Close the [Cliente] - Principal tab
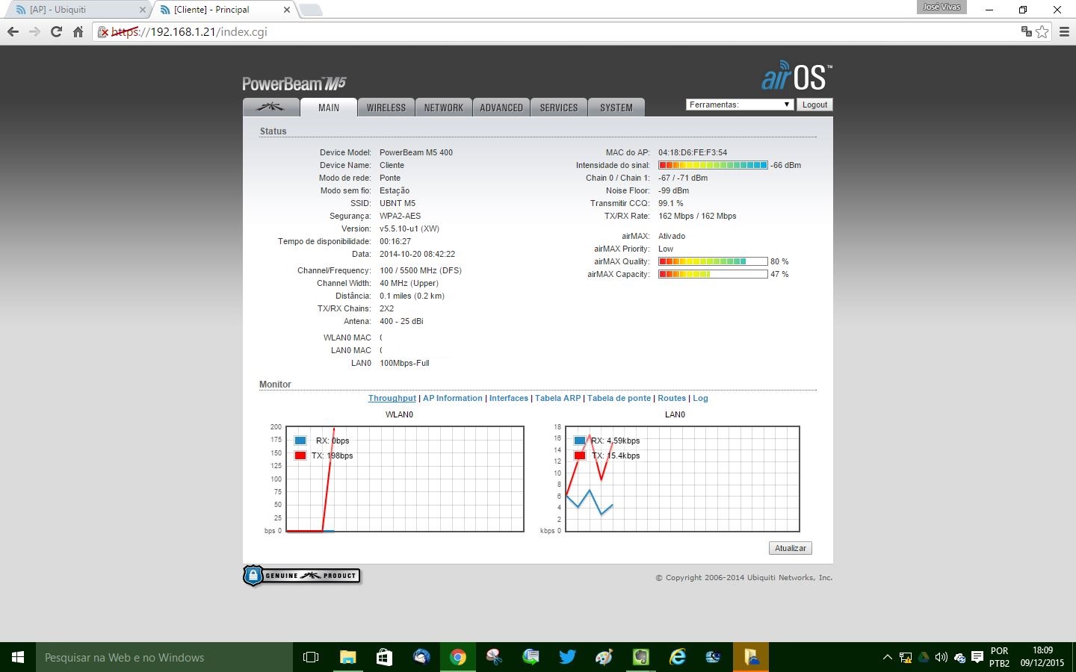1076x672 pixels. click(286, 10)
